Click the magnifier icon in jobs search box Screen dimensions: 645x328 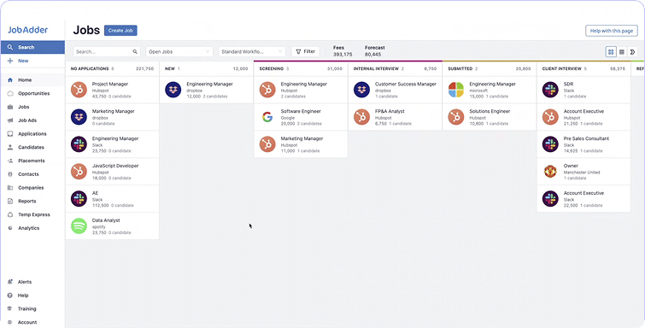point(135,52)
